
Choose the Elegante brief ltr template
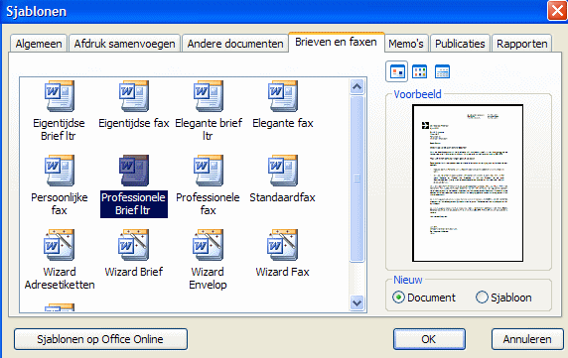(x=209, y=96)
